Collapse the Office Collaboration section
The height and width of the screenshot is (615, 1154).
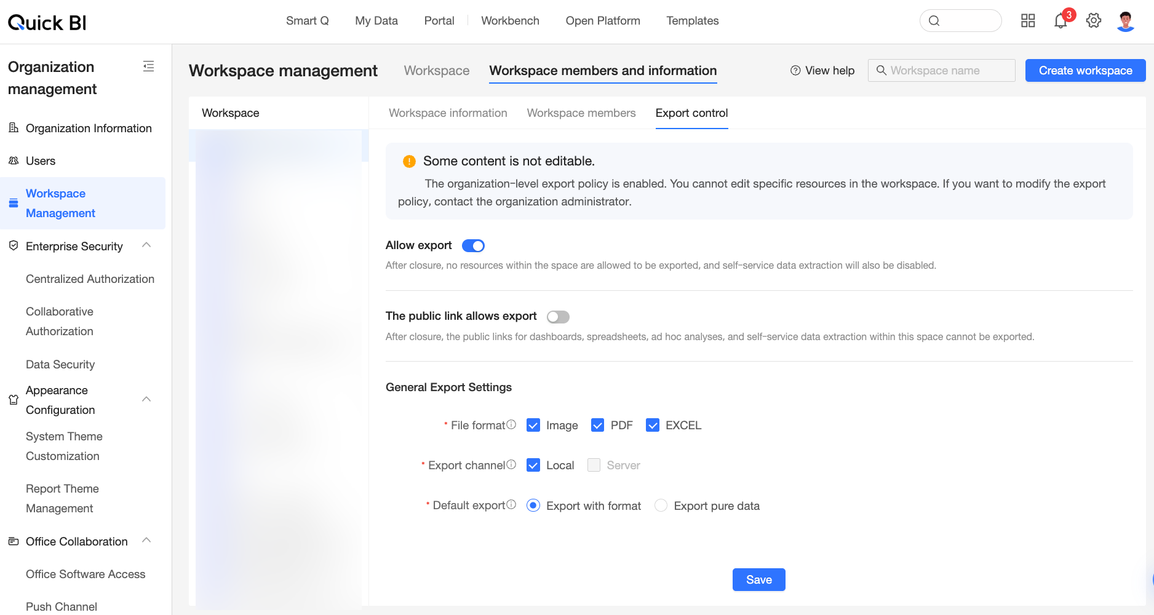(146, 541)
